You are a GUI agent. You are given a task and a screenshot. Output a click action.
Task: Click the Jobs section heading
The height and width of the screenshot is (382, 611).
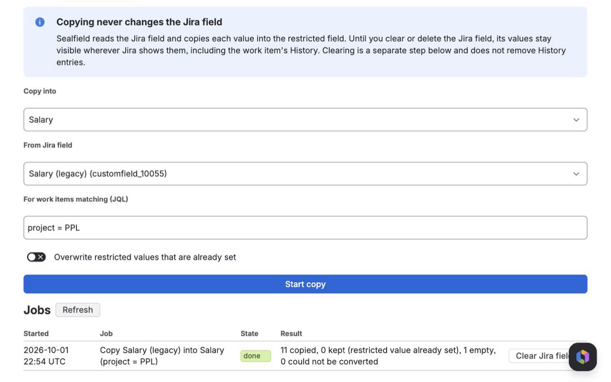[x=37, y=310]
